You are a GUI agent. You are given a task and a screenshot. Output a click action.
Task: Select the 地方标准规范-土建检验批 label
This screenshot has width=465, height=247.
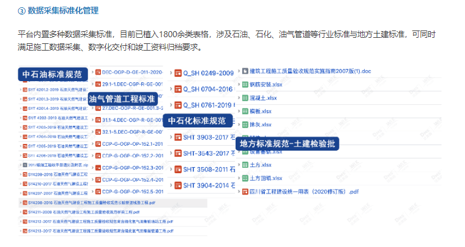[x=286, y=144]
